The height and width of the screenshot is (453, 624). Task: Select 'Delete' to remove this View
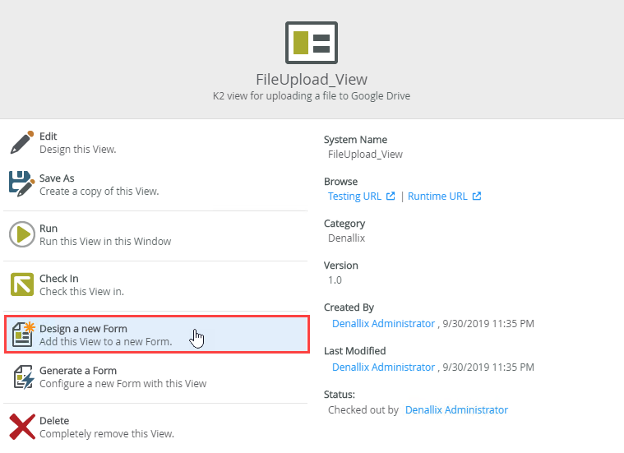(155, 428)
